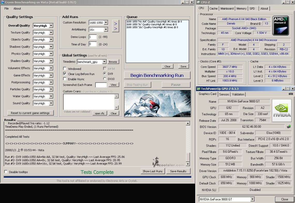
Task: Check the Disable tooltips box
Action: click(x=6, y=172)
